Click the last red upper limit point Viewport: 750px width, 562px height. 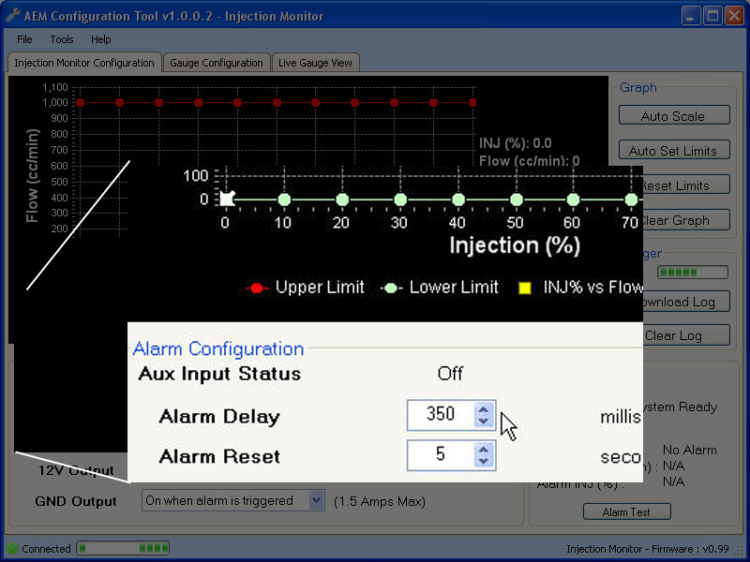pyautogui.click(x=472, y=103)
